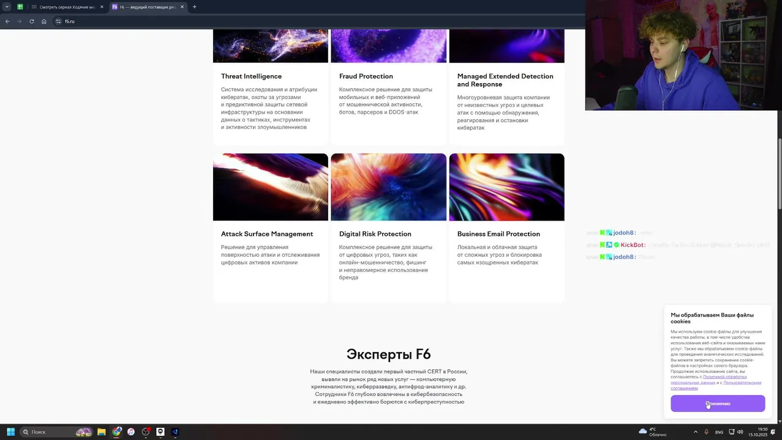Viewport: 782px width, 440px height.
Task: Expand the hidden system tray icons chevron
Action: pos(695,432)
